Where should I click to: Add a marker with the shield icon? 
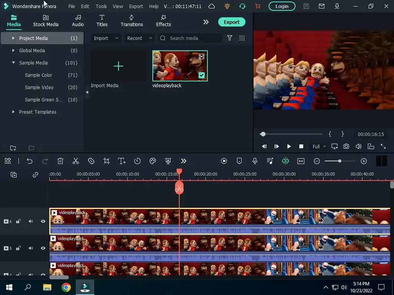pos(239,161)
